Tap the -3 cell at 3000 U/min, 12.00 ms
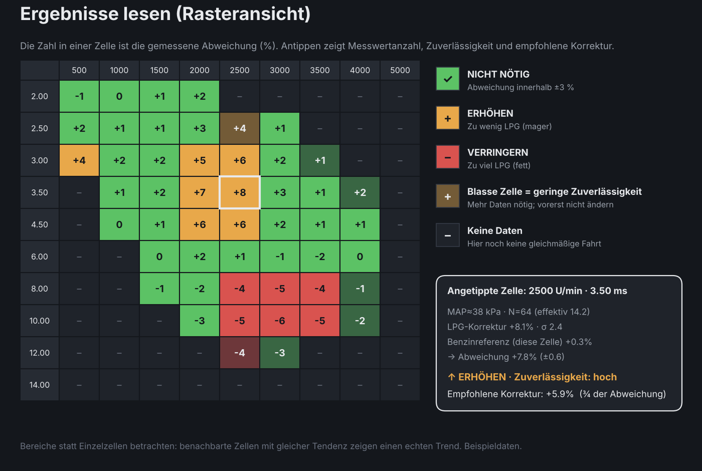The image size is (702, 471). pyautogui.click(x=280, y=353)
